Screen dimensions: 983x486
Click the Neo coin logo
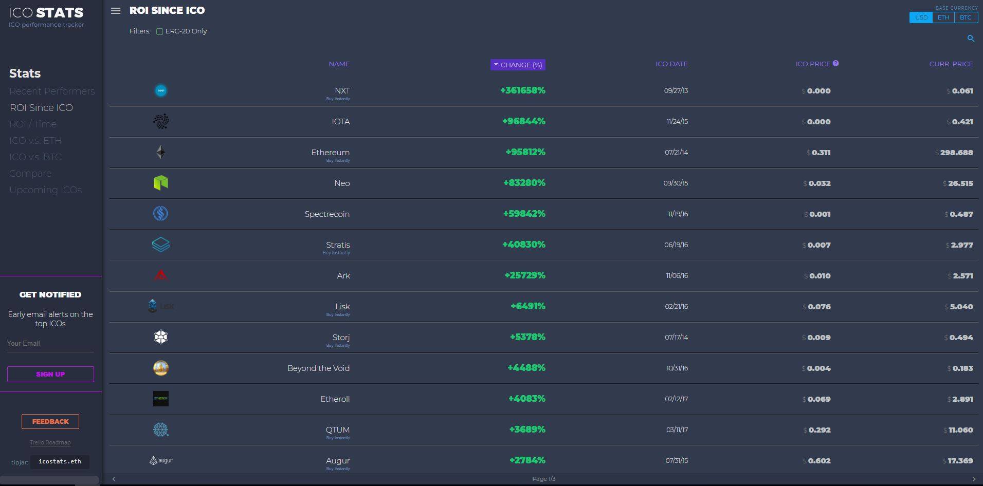161,183
